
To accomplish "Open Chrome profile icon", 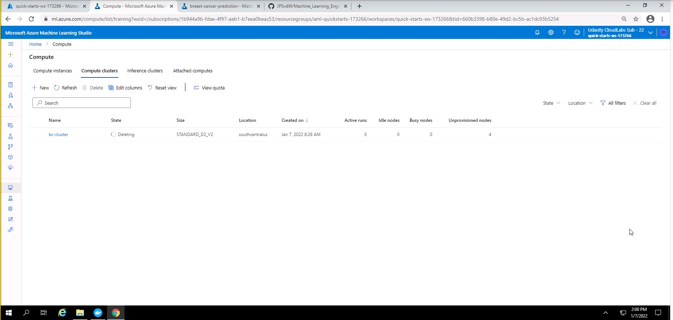I will tap(650, 19).
